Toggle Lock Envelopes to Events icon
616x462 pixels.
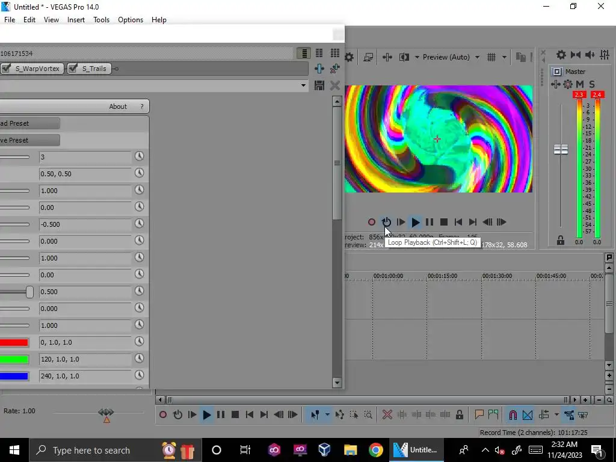click(x=569, y=415)
